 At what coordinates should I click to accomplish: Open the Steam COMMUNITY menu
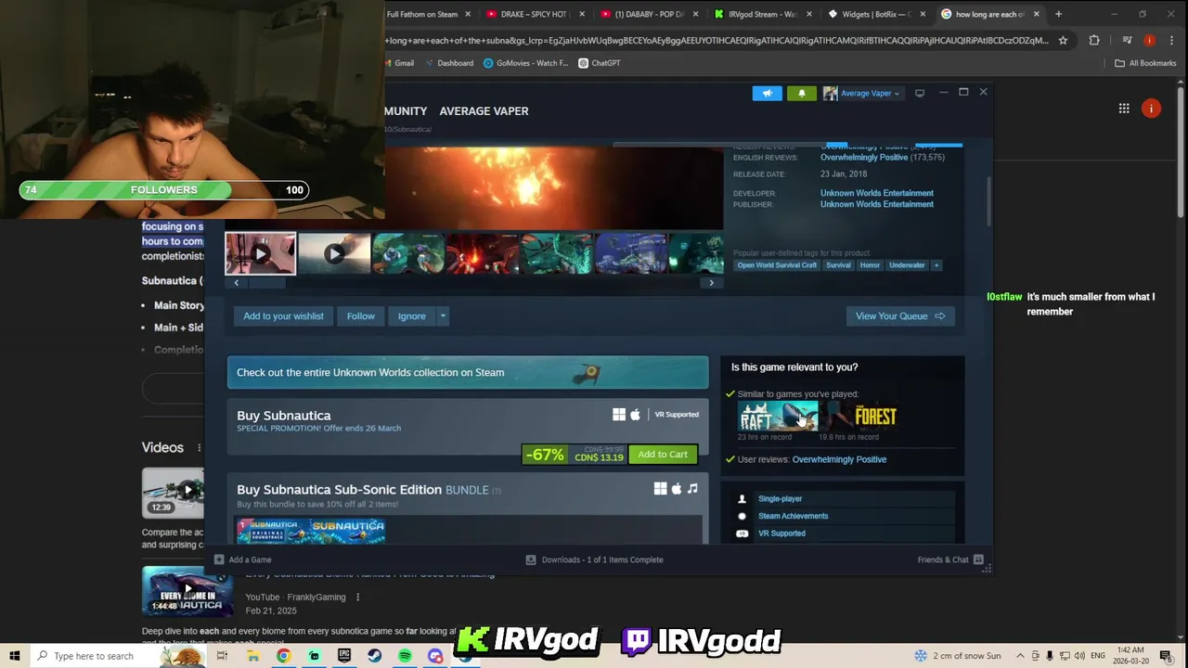pos(406,110)
